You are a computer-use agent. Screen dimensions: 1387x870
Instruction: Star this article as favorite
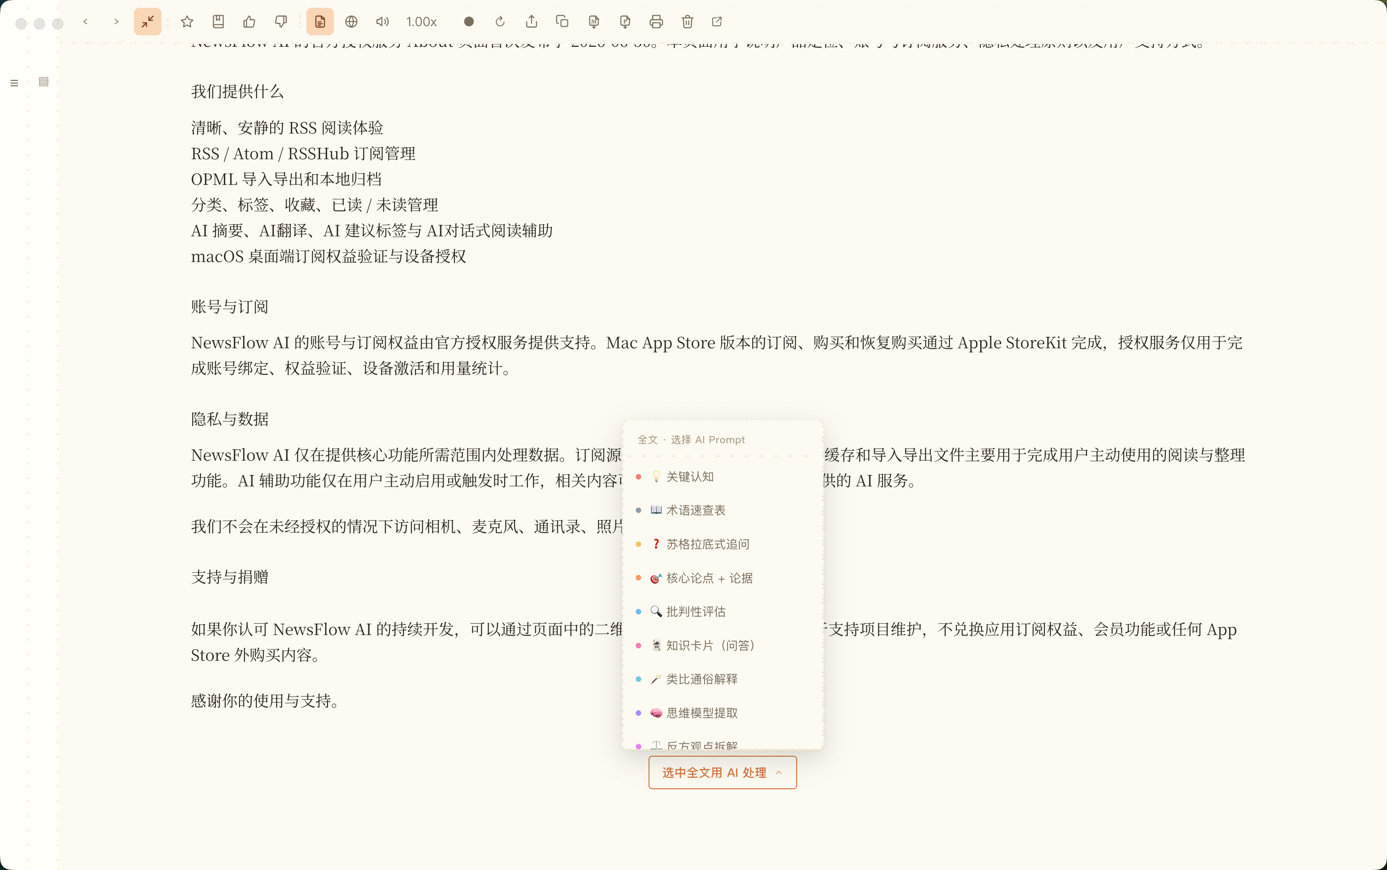pos(187,22)
